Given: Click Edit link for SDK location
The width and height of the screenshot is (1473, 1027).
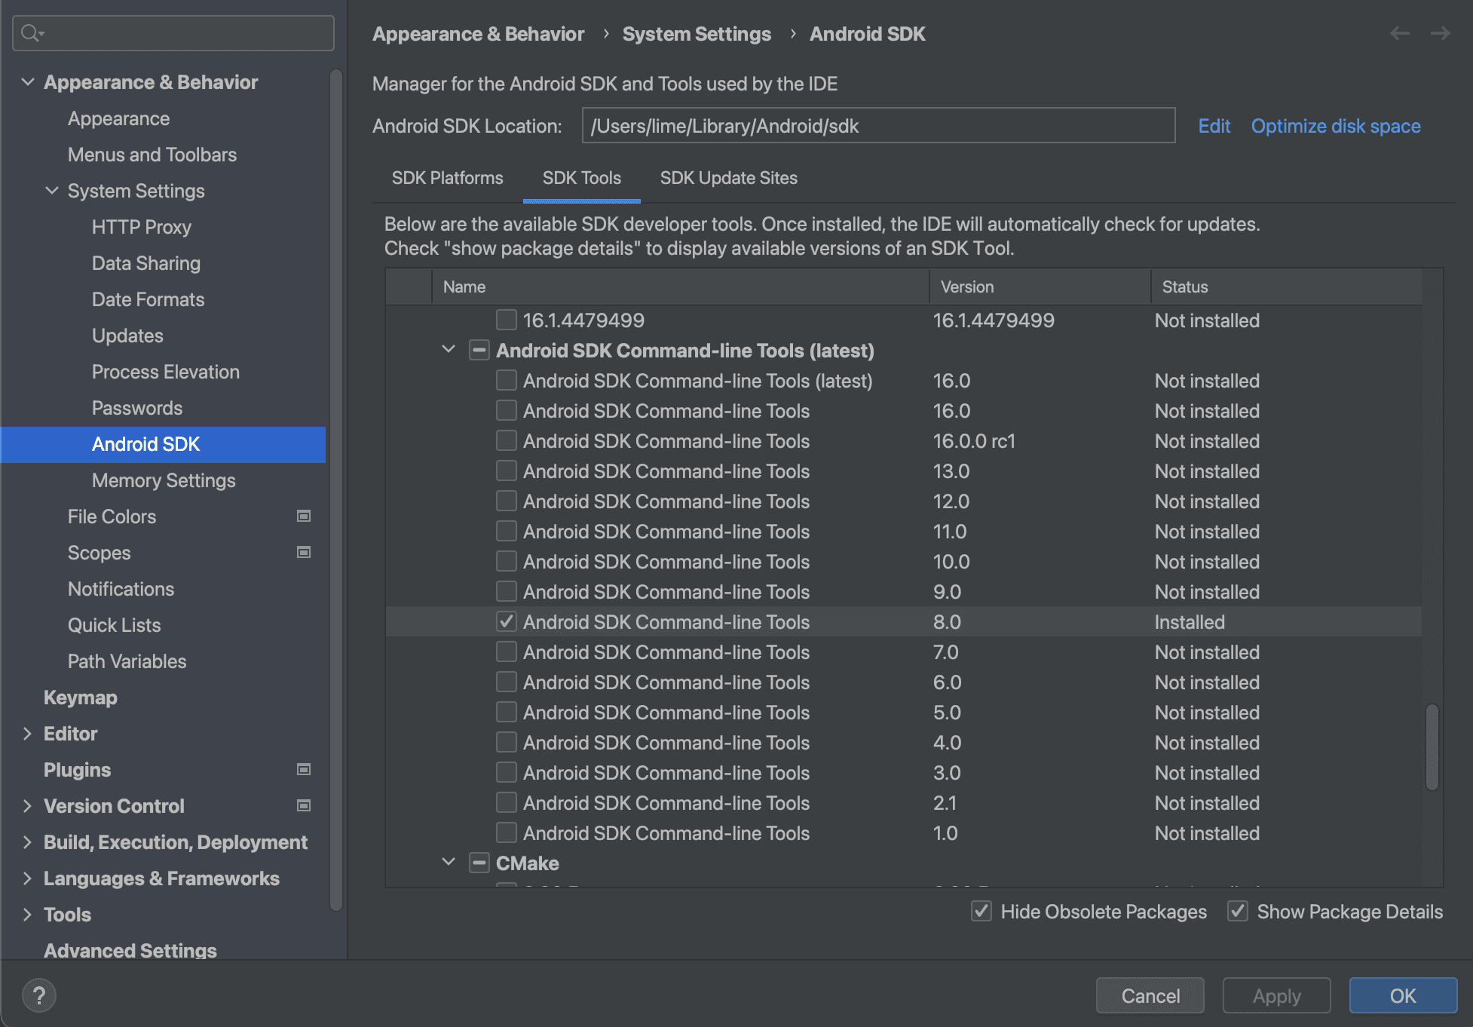Looking at the screenshot, I should [x=1214, y=126].
